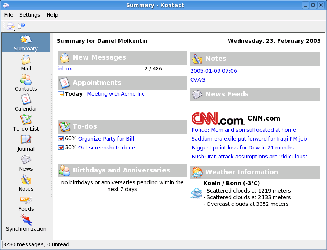Open the Settings menu
The width and height of the screenshot is (327, 250).
coord(30,15)
